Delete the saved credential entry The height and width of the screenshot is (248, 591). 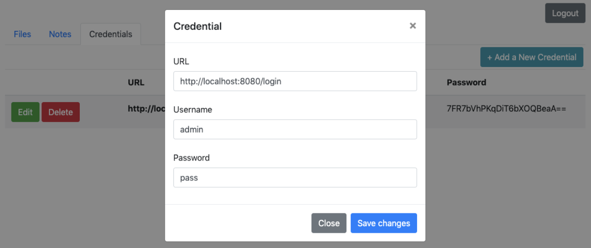pos(60,112)
